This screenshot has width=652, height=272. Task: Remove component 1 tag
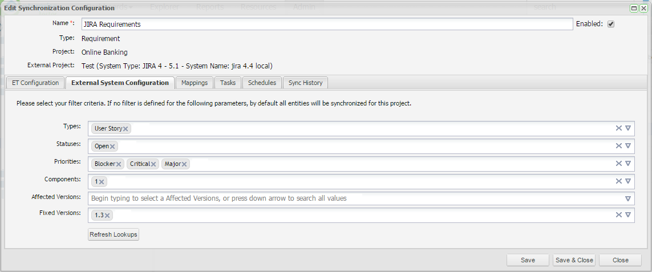pyautogui.click(x=102, y=182)
